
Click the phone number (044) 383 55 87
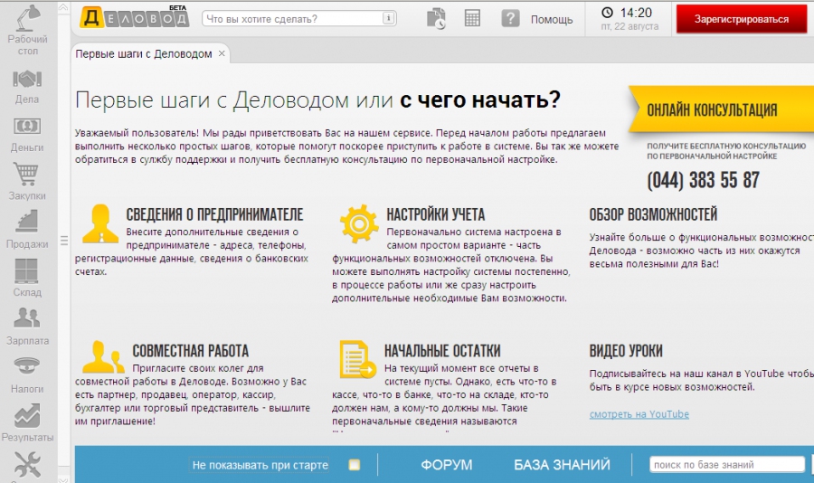pyautogui.click(x=703, y=181)
